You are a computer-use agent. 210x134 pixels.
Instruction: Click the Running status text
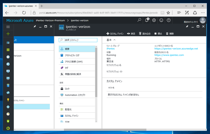click(111, 55)
